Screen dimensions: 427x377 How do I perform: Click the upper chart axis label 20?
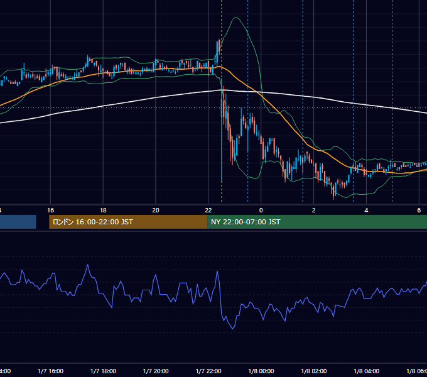coord(156,210)
